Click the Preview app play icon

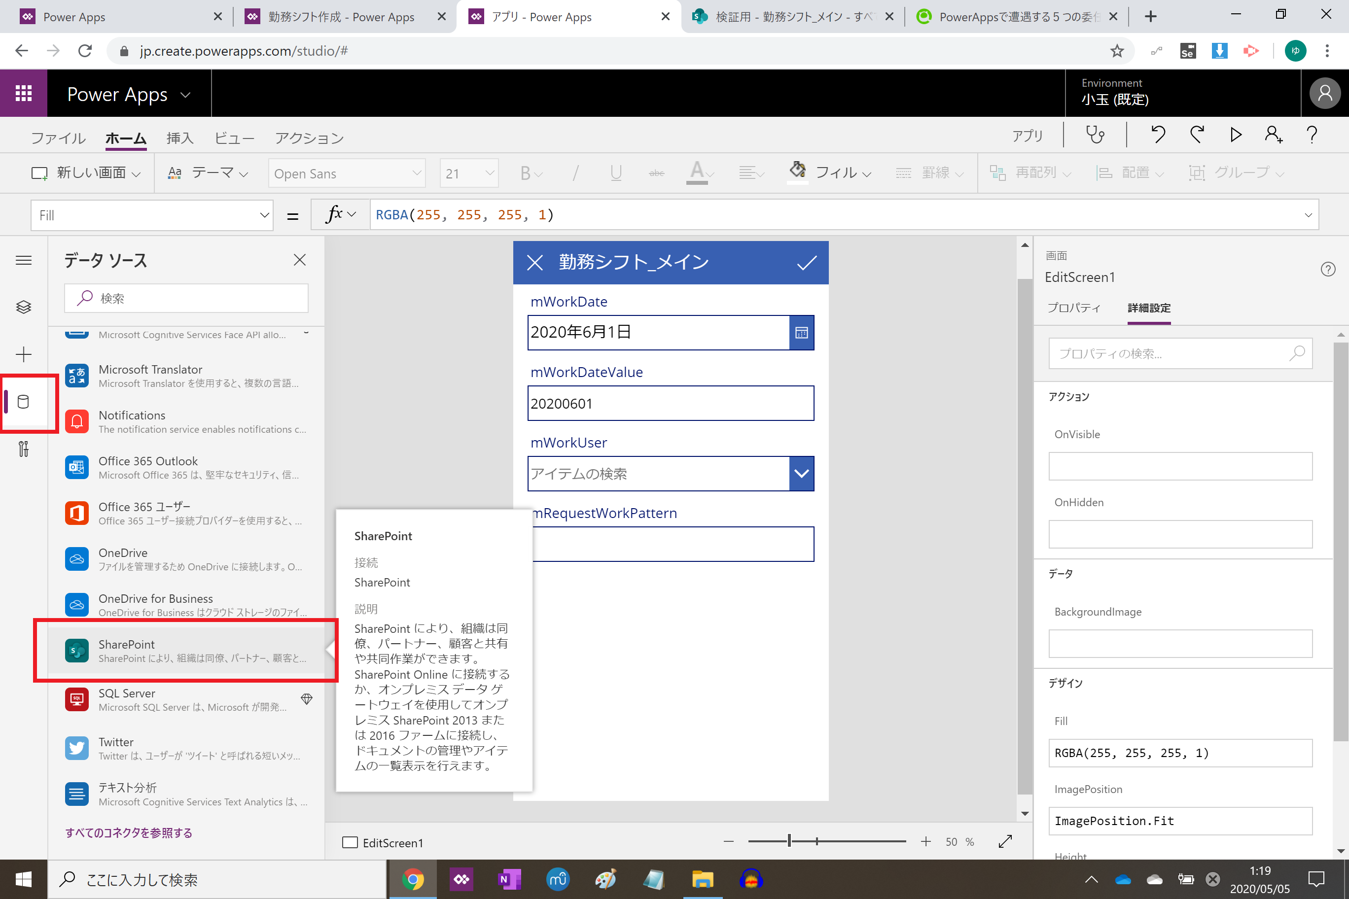pyautogui.click(x=1236, y=136)
